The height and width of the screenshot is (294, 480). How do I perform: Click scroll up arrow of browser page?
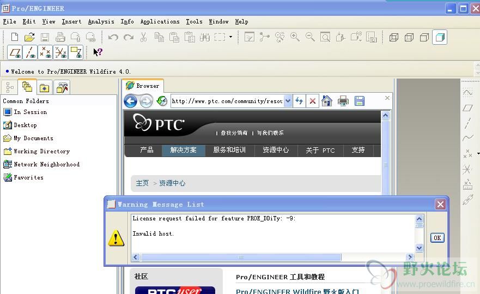click(385, 116)
